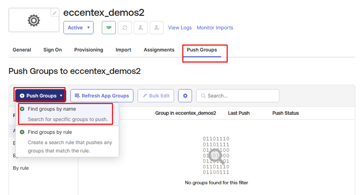Switch to the Sign On tab
360x195 pixels.
[x=52, y=50]
